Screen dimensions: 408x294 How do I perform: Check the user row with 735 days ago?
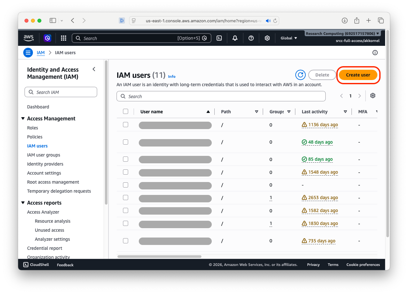(126, 241)
